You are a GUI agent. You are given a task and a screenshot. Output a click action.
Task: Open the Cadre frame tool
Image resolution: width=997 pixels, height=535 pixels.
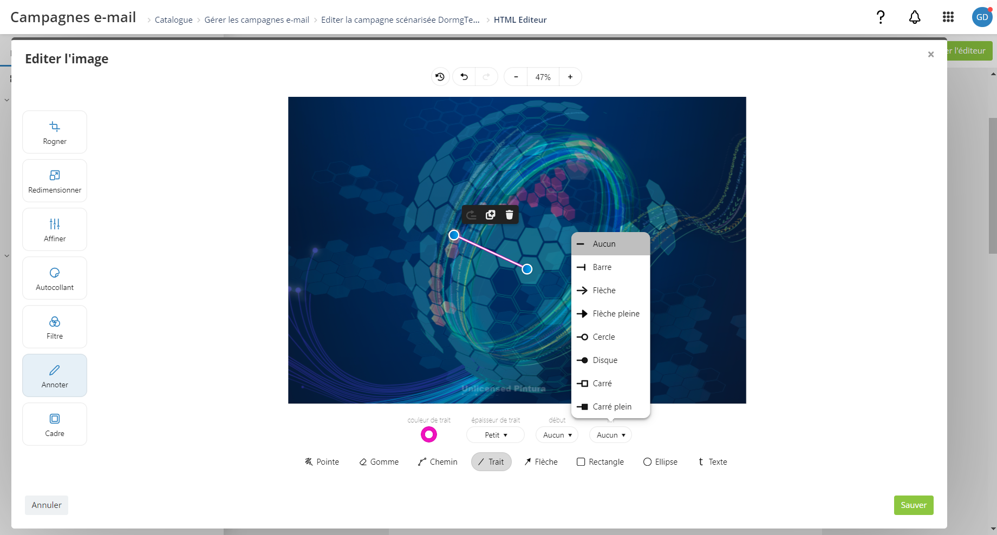tap(55, 424)
